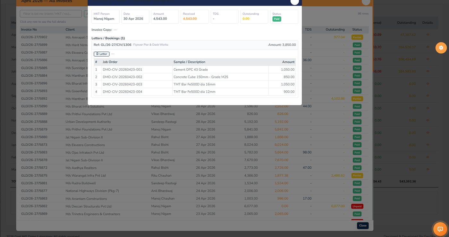This screenshot has height=237, width=449.
Task: Click the Partial badge for GLD/26-27/5875
Action: tap(357, 175)
